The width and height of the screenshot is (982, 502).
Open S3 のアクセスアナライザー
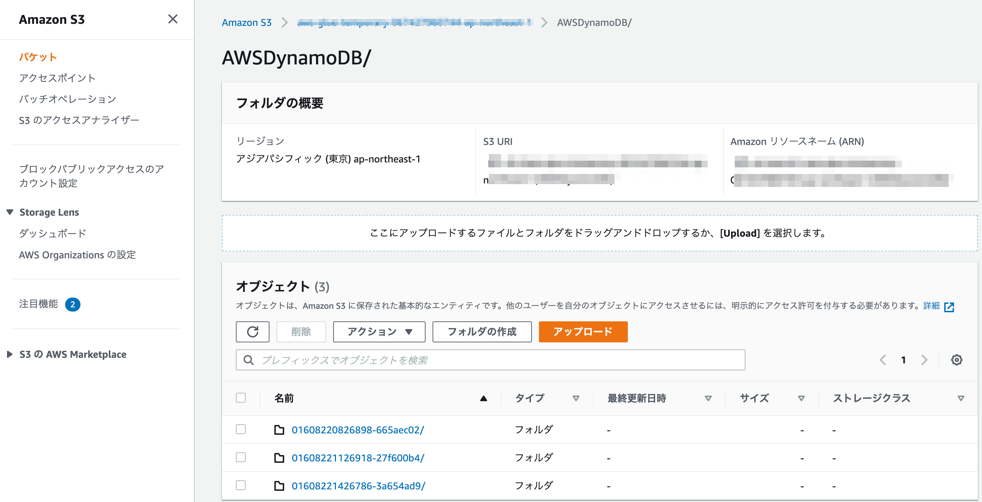point(79,120)
